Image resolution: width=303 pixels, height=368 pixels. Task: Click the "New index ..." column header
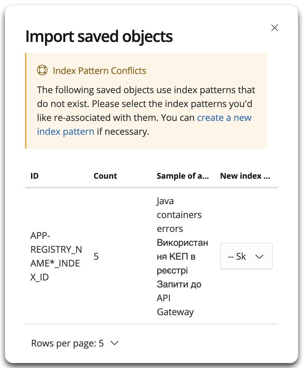(245, 176)
